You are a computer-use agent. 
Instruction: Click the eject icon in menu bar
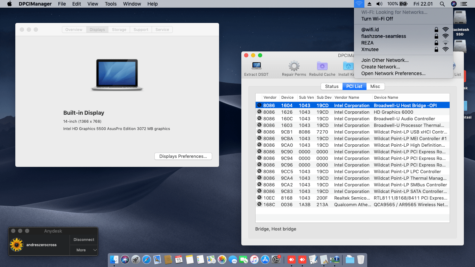pos(369,4)
